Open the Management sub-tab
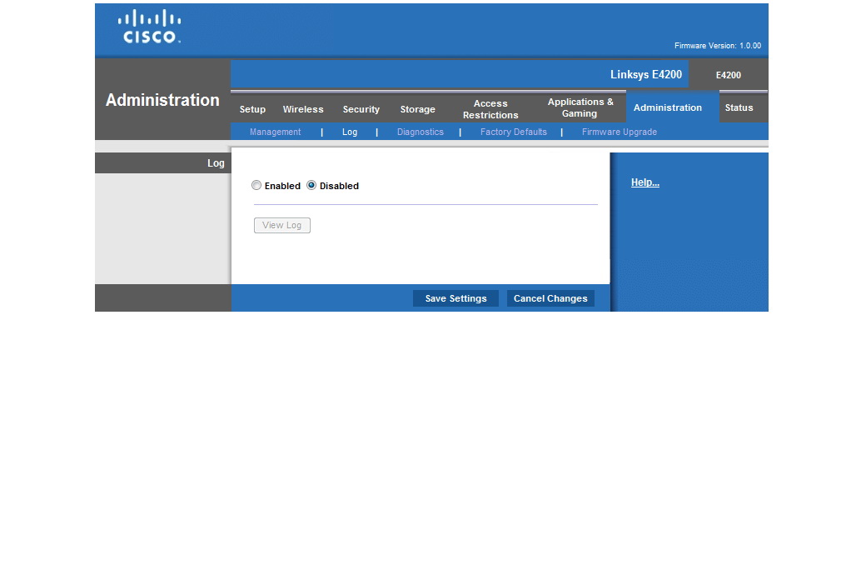Image resolution: width=866 pixels, height=575 pixels. tap(276, 132)
